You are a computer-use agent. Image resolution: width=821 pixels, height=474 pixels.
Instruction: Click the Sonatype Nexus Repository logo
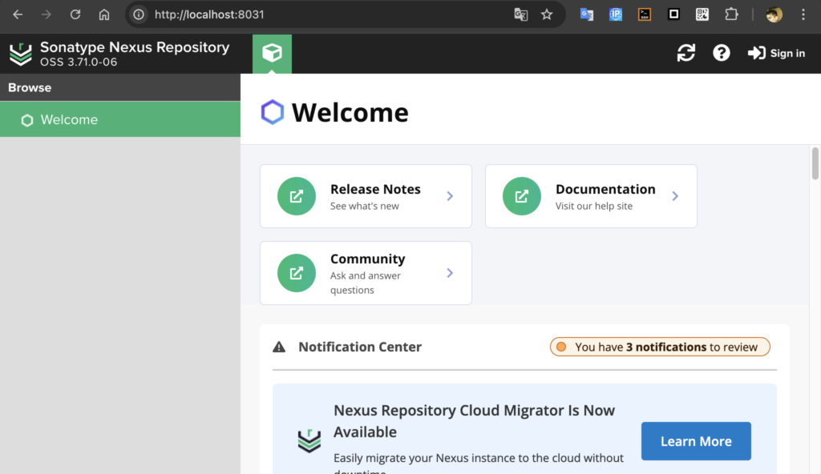click(20, 54)
